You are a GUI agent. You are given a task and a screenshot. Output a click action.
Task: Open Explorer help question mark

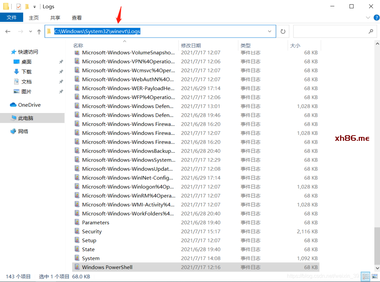(376, 18)
